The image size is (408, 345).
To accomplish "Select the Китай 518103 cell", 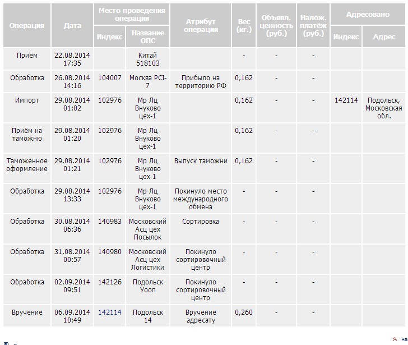I will coord(147,59).
